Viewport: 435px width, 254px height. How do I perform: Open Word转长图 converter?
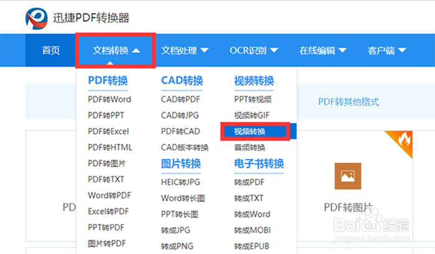pyautogui.click(x=183, y=198)
